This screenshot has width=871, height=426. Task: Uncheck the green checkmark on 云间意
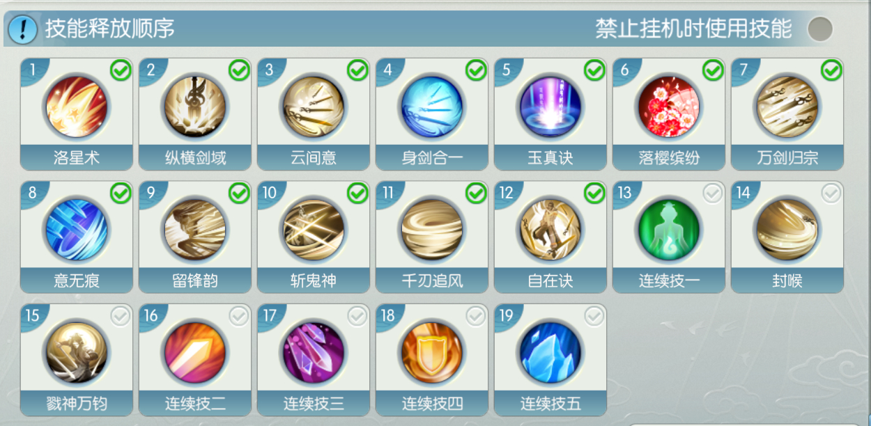point(357,70)
